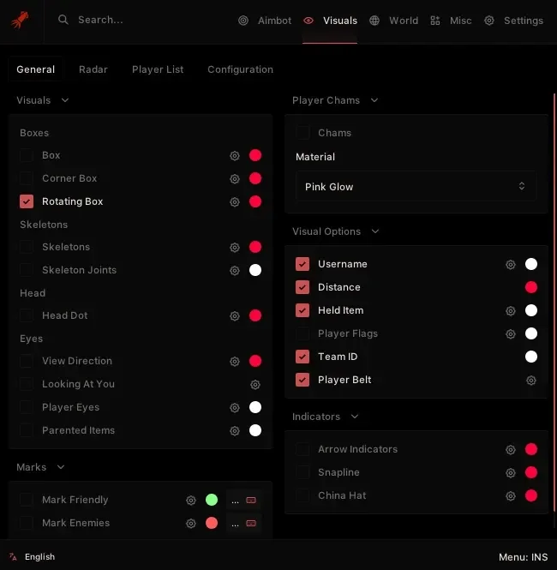The image size is (557, 570).
Task: Open settings gear for Arrow Indicators
Action: click(511, 450)
